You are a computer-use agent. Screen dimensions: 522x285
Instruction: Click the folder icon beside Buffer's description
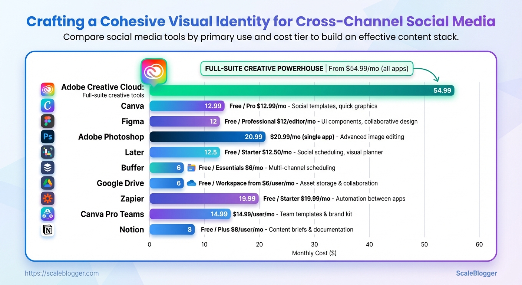click(x=191, y=168)
